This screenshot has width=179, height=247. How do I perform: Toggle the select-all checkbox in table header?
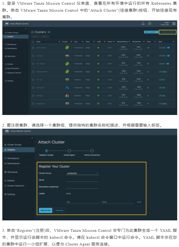(33, 42)
